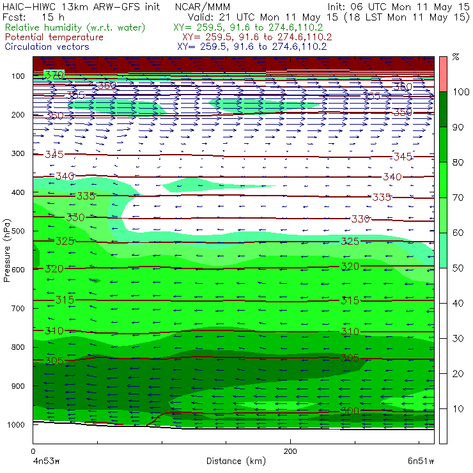Select '(18 LST Mon 11 May 15)' text
The width and height of the screenshot is (473, 473).
pos(407,17)
